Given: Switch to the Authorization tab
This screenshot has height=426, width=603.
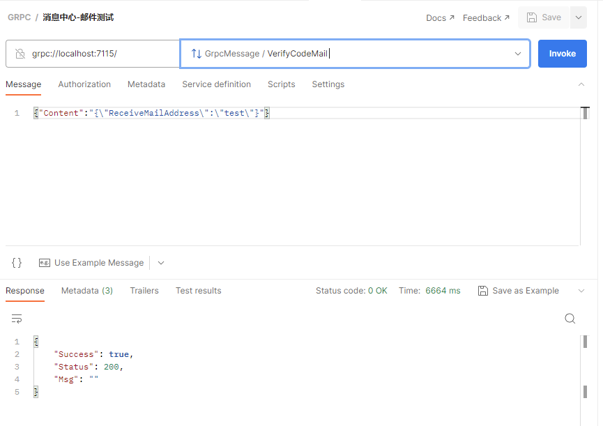Looking at the screenshot, I should (84, 84).
